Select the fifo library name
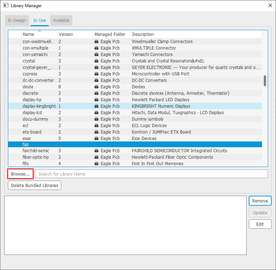Viewport: 276px width, 270px height. [x=25, y=164]
